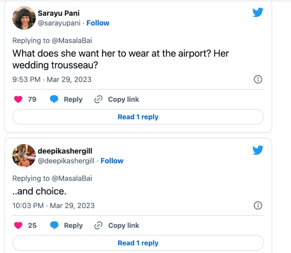Open @MasalaBai mention in deepikashergill's reply

pos(72,178)
